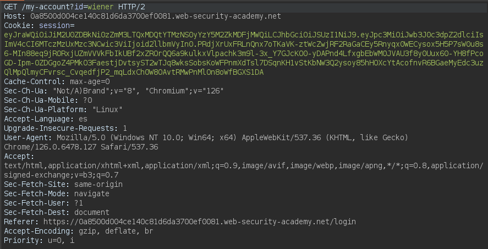Click the Sec-Fetch-Site same-origin header
Screen dimensions: 488x249
click(63, 184)
